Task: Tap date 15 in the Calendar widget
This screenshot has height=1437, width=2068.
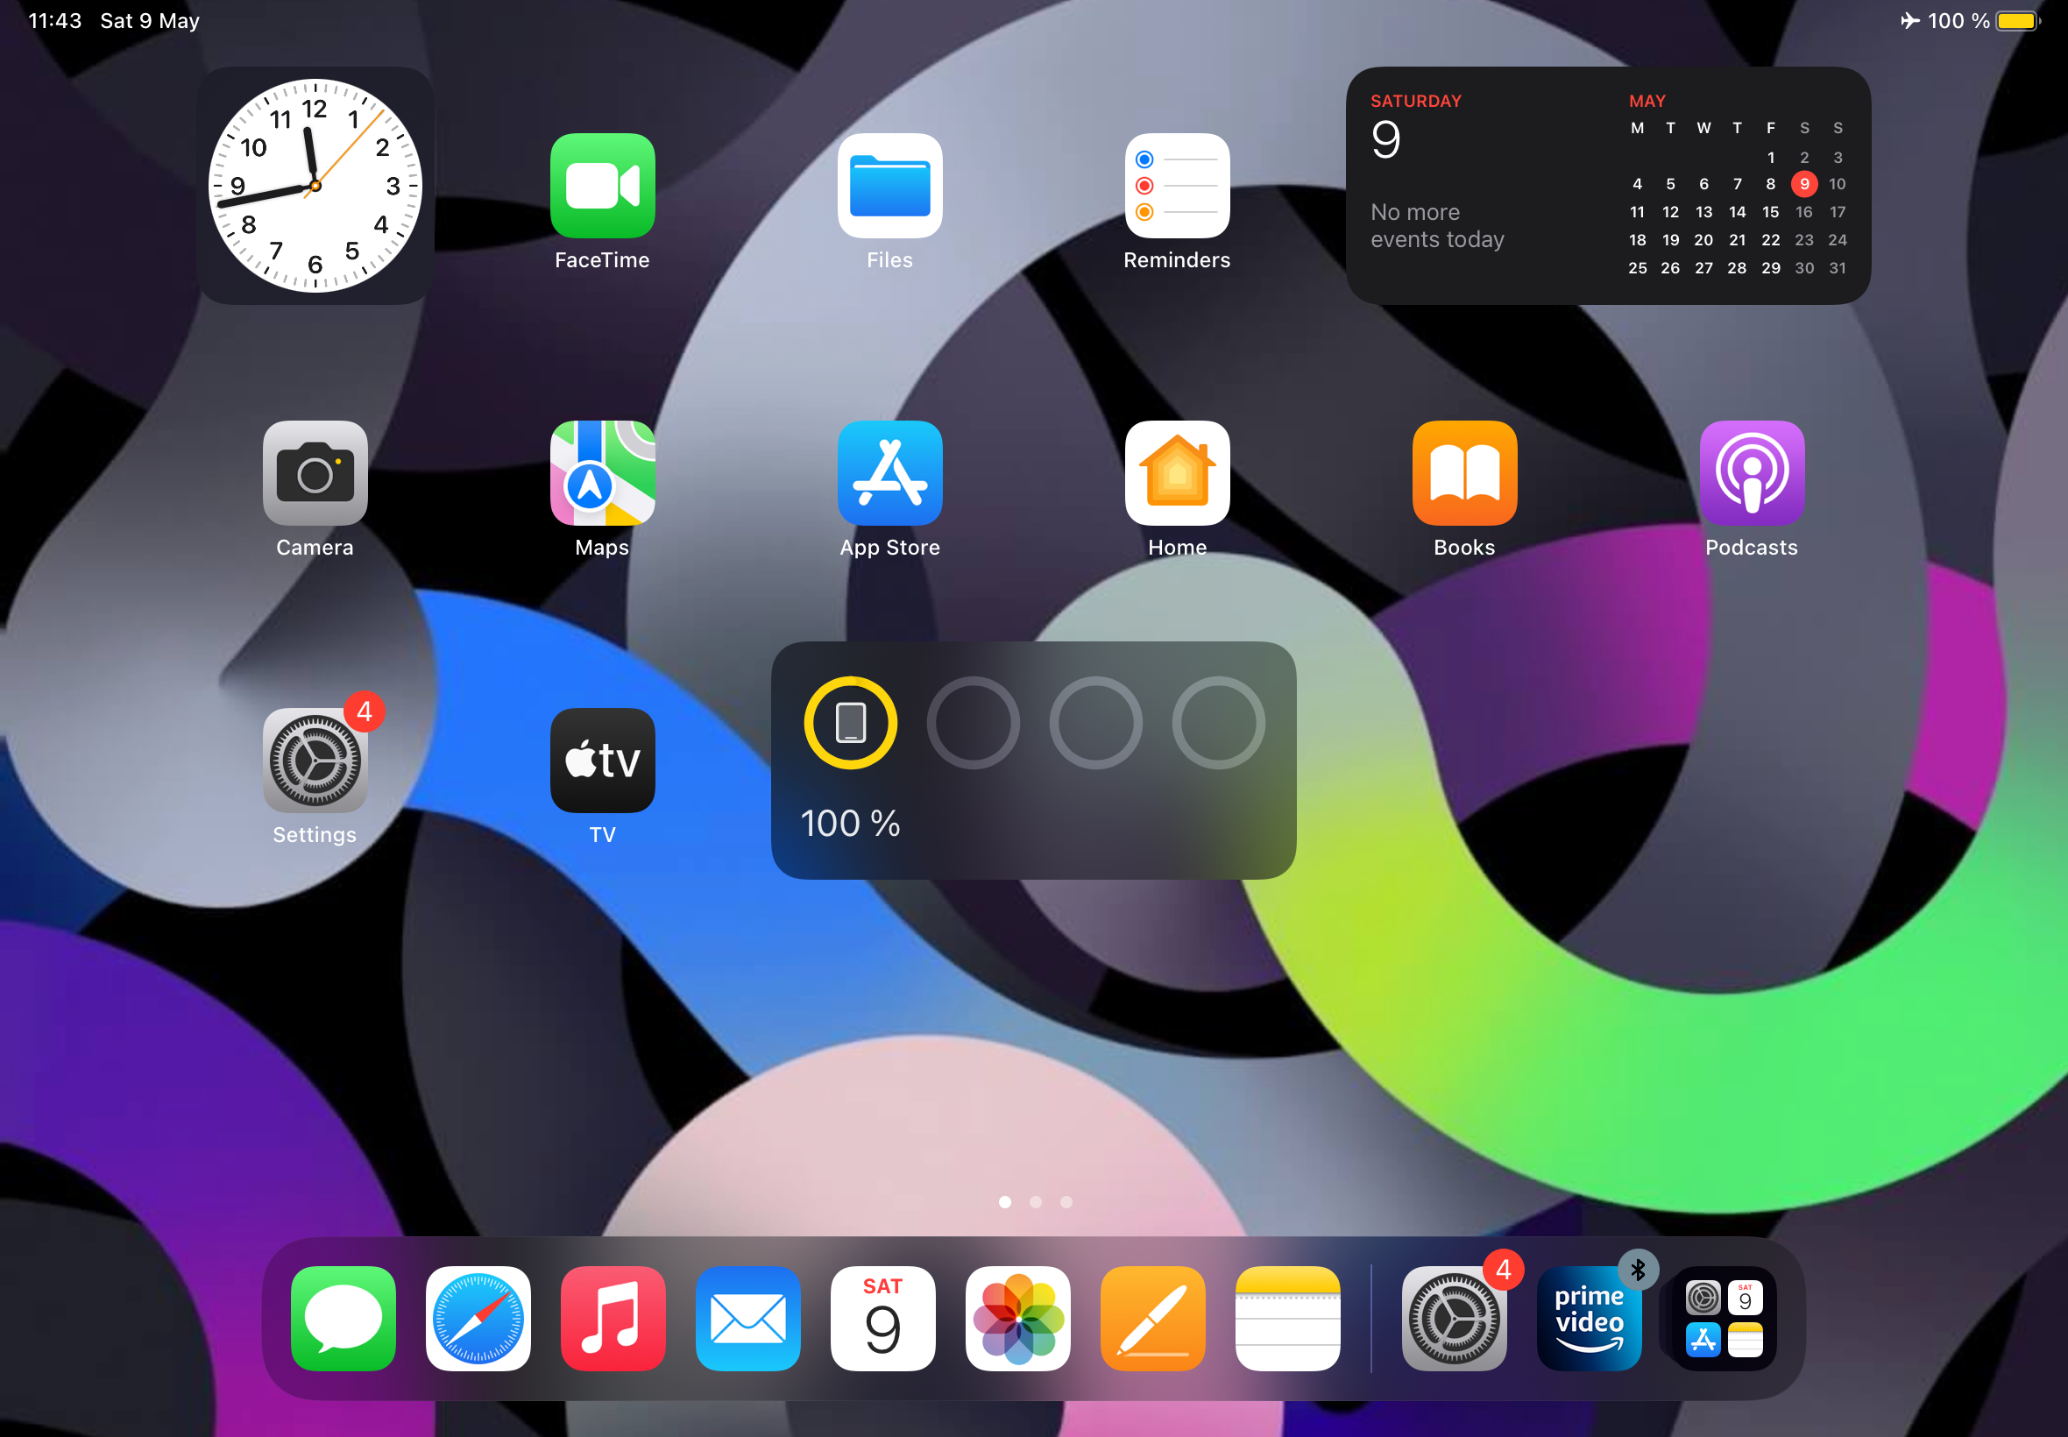Action: [x=1770, y=211]
